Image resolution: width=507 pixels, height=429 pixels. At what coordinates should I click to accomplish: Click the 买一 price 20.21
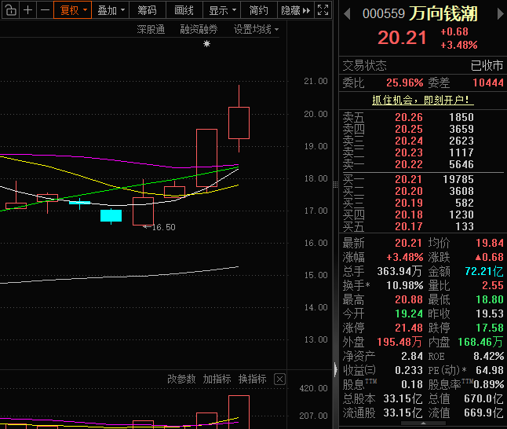[x=409, y=179]
